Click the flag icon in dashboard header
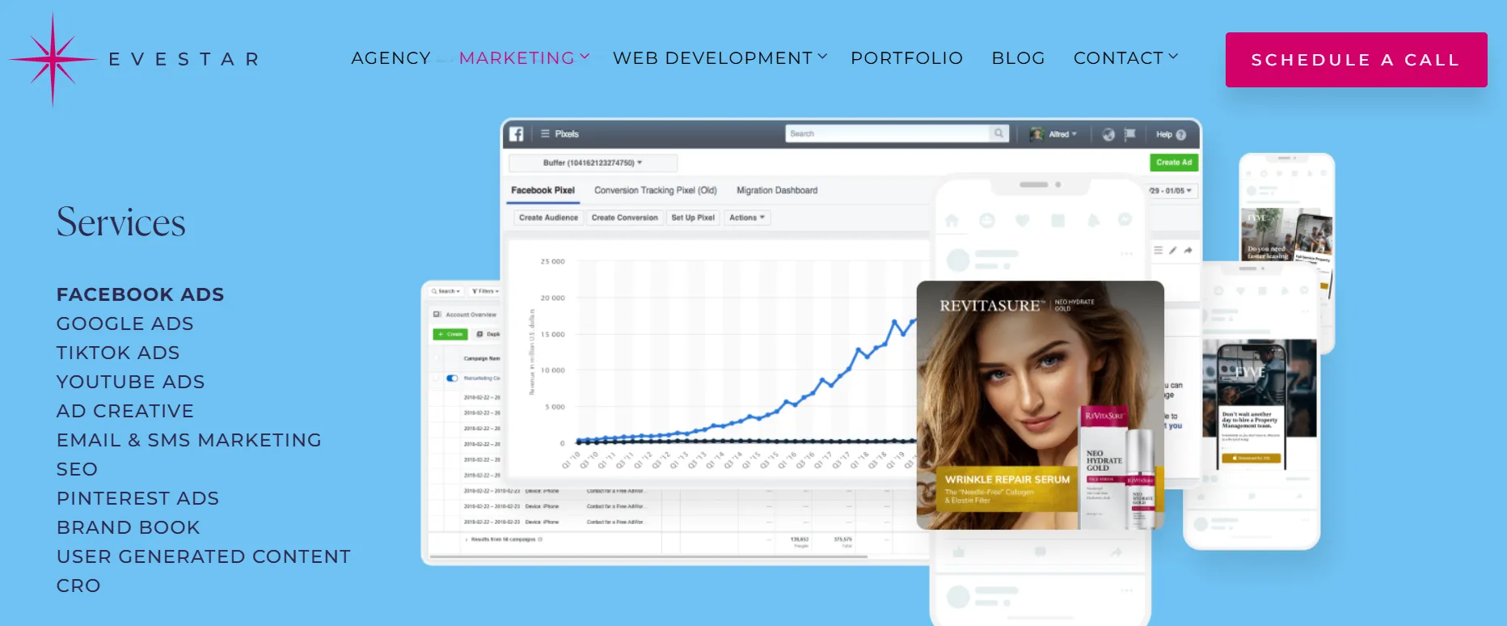 tap(1129, 134)
